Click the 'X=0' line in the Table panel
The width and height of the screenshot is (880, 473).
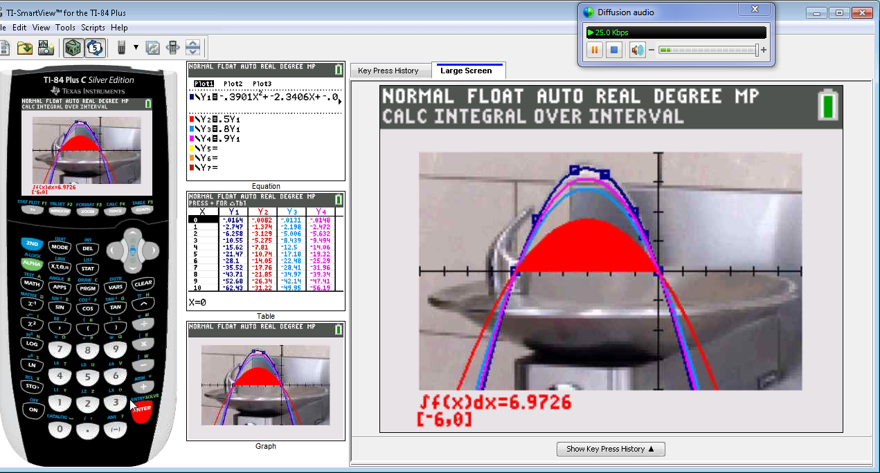(198, 302)
